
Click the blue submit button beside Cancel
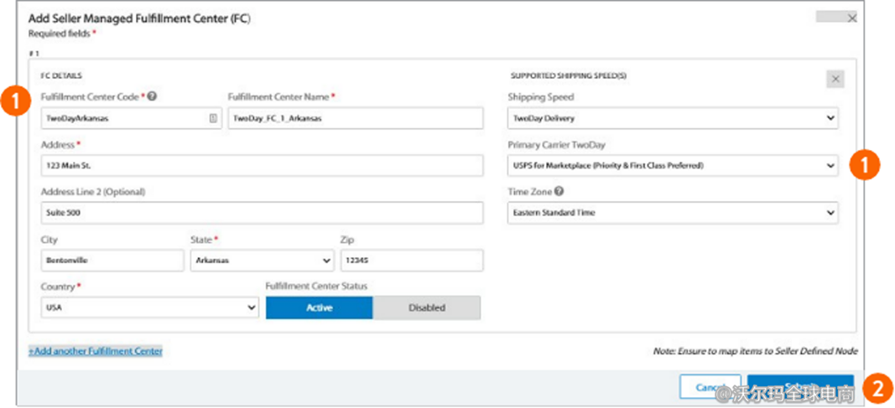click(x=800, y=388)
